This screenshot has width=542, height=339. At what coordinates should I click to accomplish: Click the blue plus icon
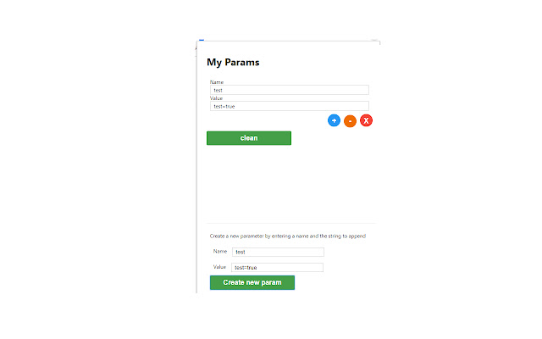[x=334, y=120]
